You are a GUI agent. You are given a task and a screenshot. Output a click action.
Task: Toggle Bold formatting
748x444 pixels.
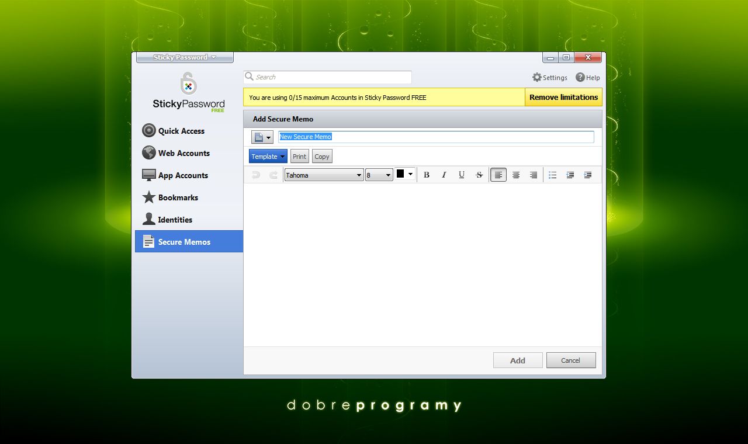(427, 175)
